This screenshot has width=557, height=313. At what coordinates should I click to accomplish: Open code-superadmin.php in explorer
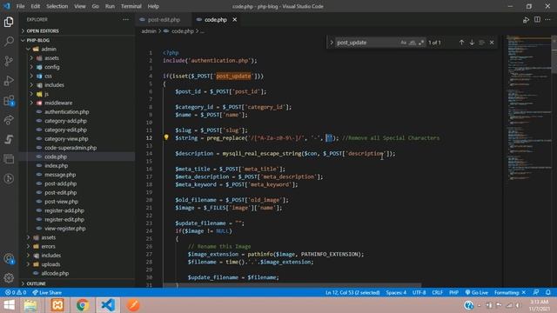point(77,148)
